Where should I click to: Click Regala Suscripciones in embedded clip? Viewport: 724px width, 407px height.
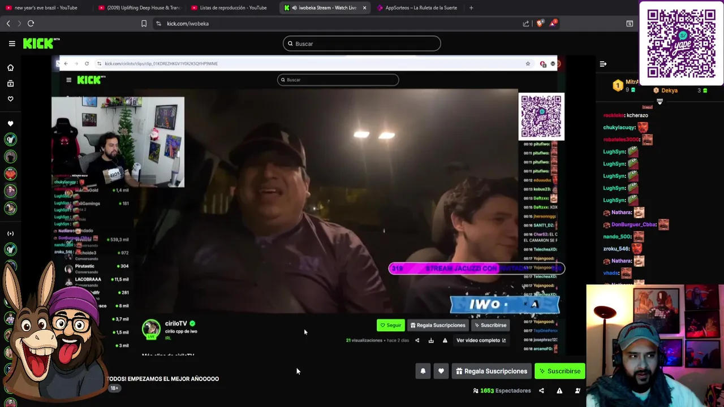pyautogui.click(x=438, y=325)
